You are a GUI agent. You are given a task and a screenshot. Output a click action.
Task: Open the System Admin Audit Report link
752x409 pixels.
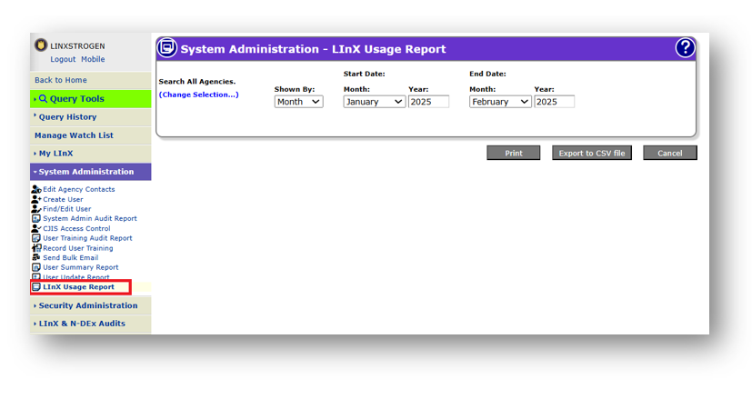click(x=90, y=219)
